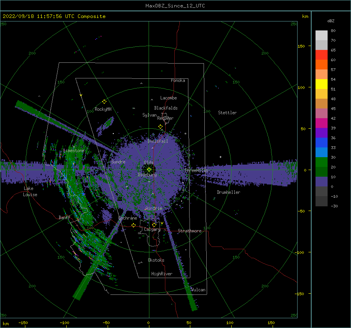The image size is (351, 328).
Task: Pick the blue 33–36 dBZ legend swatch
Action: coord(321,143)
